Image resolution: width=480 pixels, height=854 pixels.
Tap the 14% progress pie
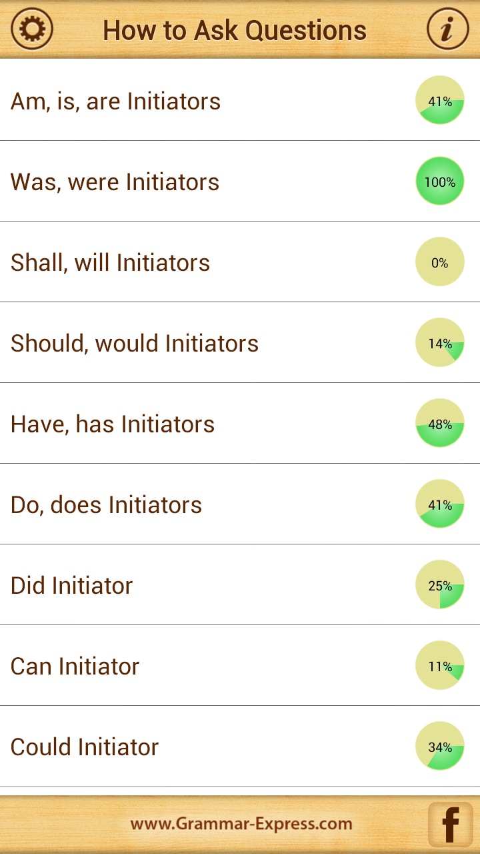click(440, 342)
